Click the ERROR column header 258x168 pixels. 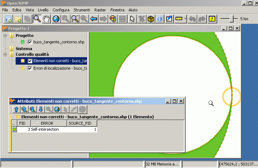pyautogui.click(x=47, y=123)
